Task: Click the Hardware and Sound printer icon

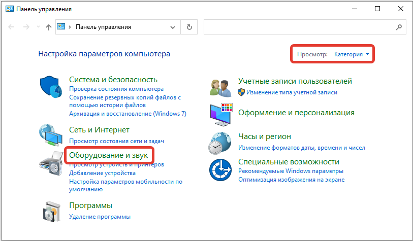Action: pyautogui.click(x=51, y=164)
